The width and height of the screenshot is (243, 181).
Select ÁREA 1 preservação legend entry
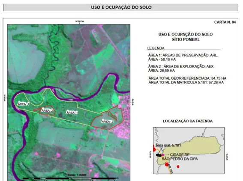[x=183, y=57]
